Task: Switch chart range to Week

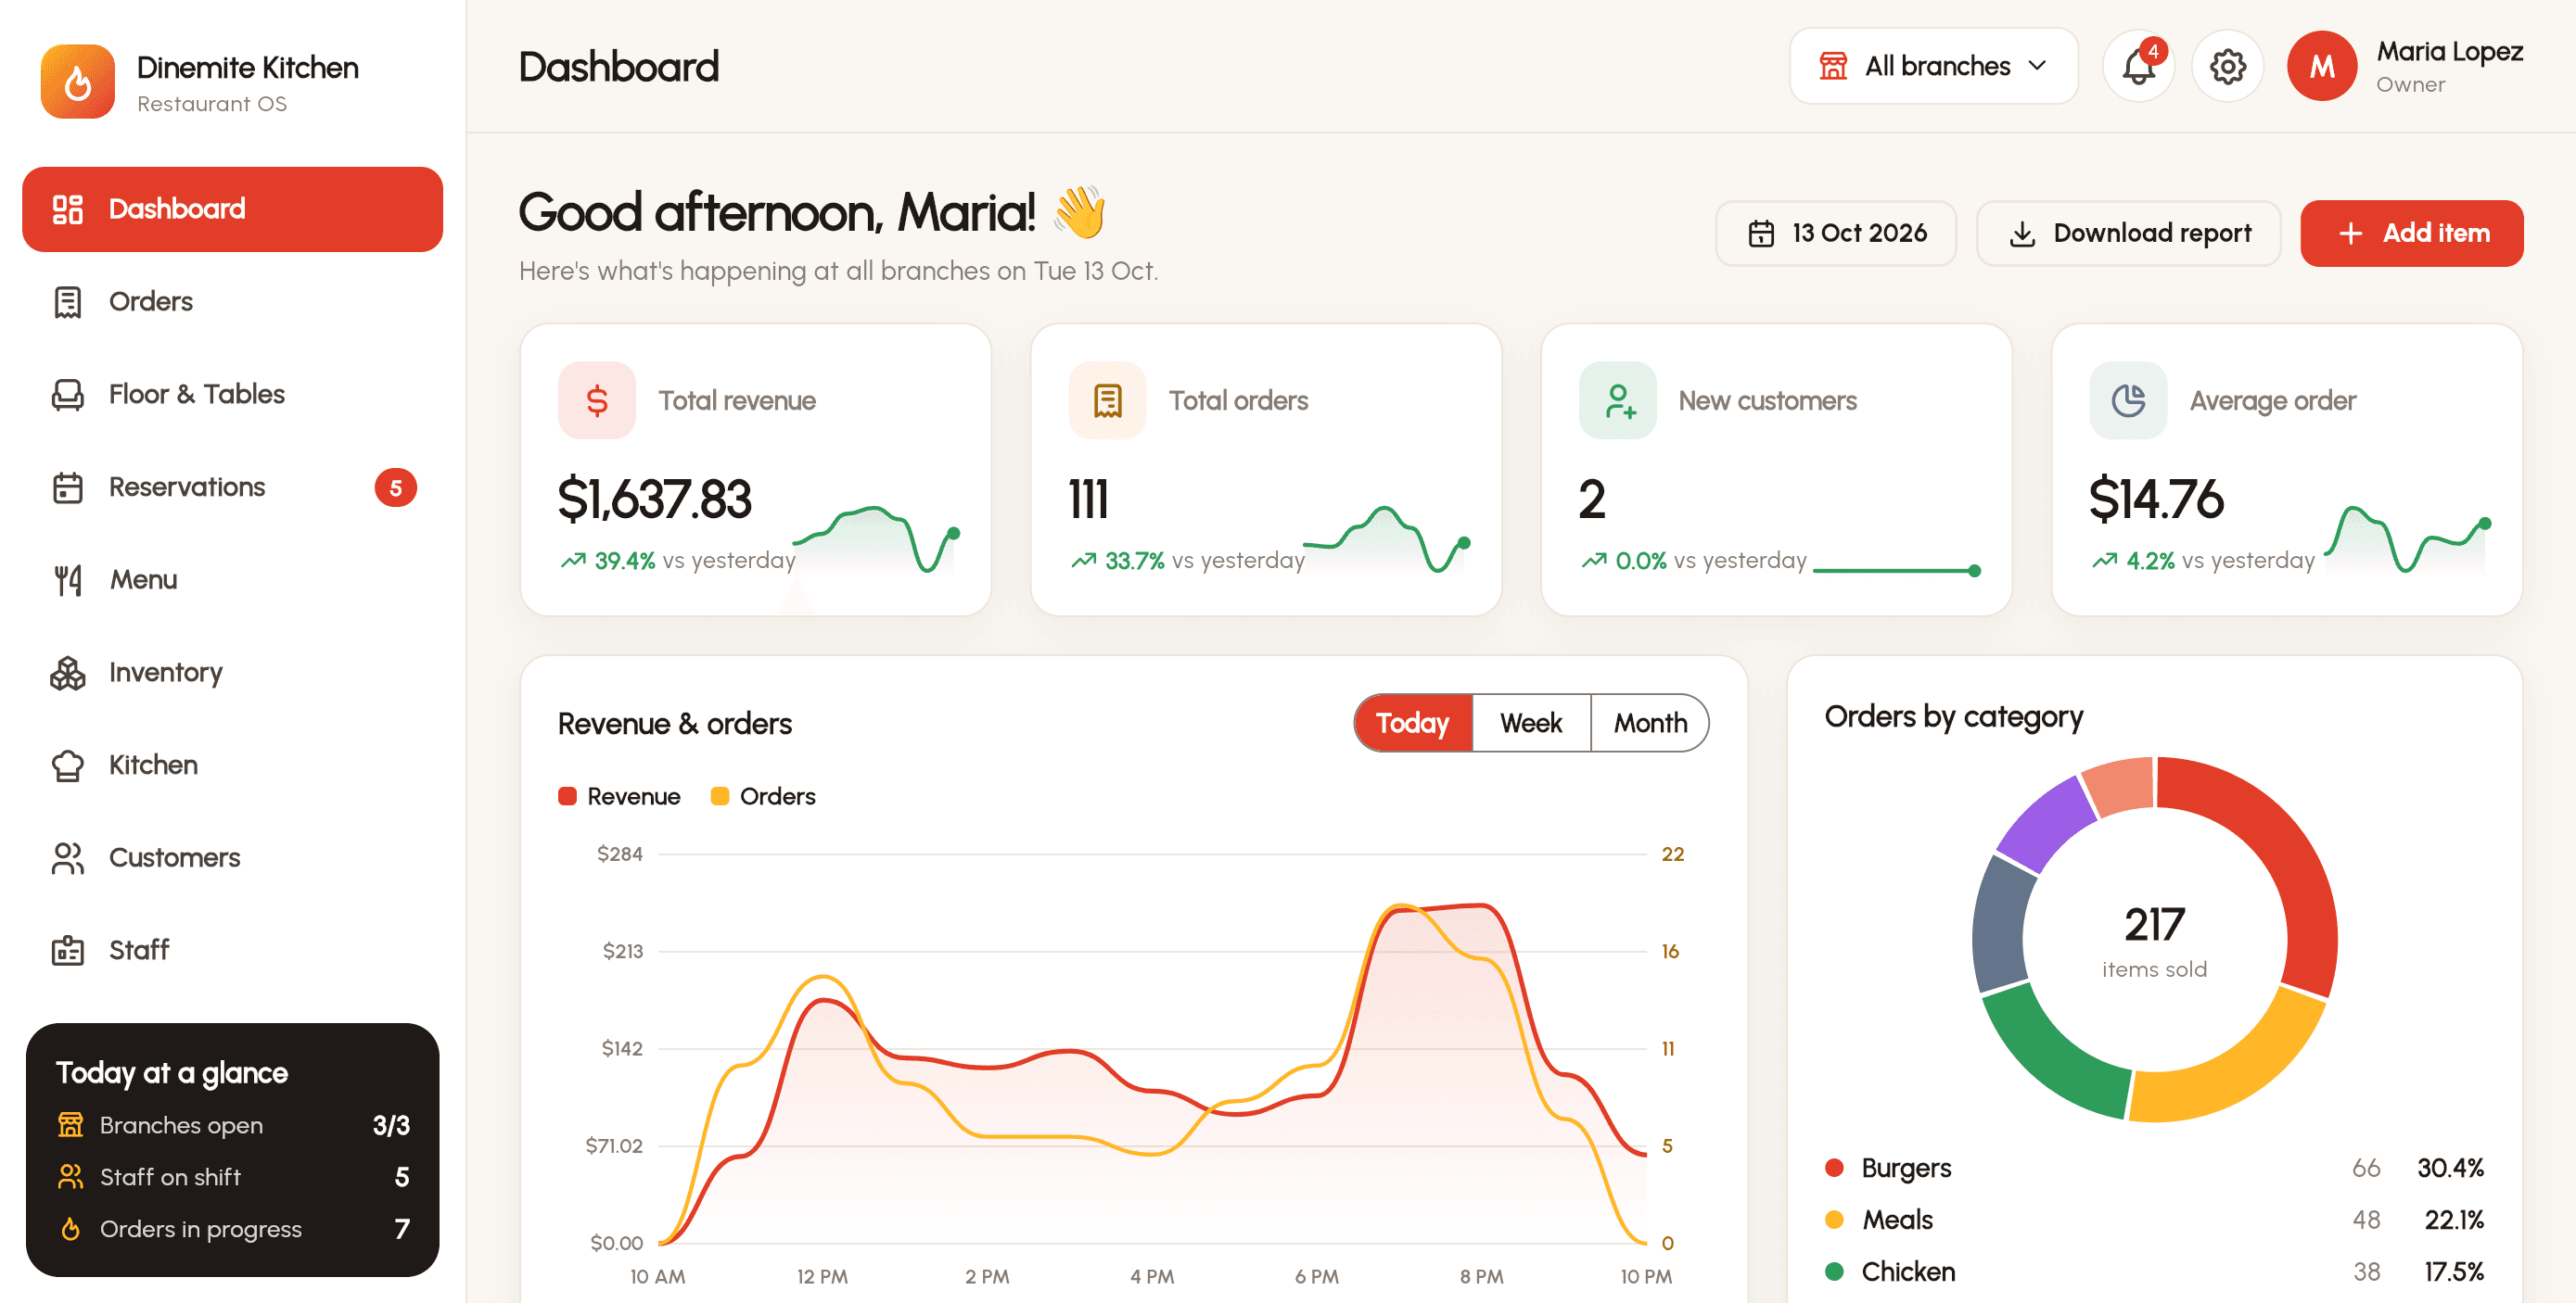Action: coord(1531,724)
